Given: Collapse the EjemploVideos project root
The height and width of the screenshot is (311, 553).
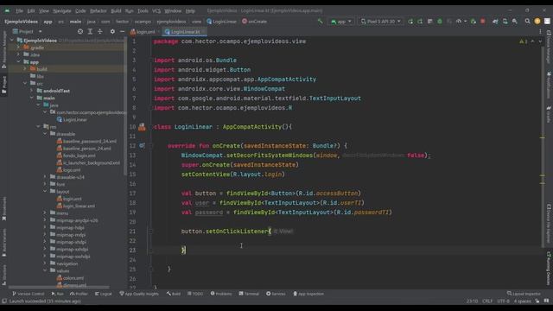Looking at the screenshot, I should coord(12,41).
